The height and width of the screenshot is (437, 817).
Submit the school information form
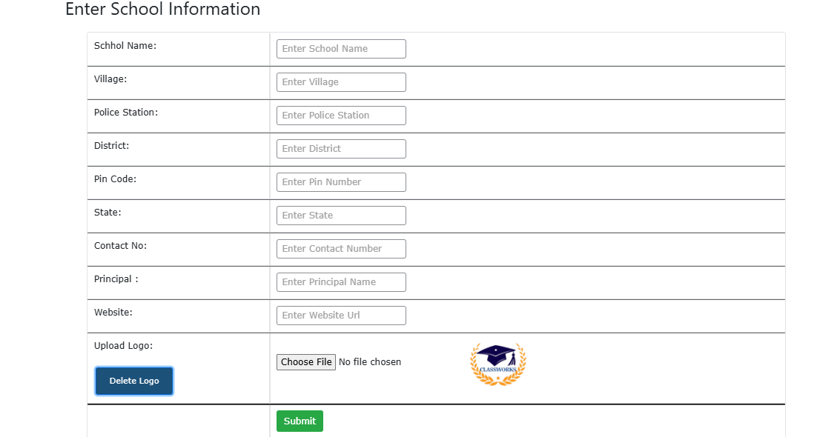(300, 421)
